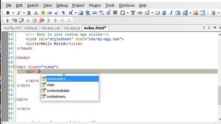Image resolution: width=221 pixels, height=124 pixels.
Task: Switch to the index.js tab
Action: (31, 28)
